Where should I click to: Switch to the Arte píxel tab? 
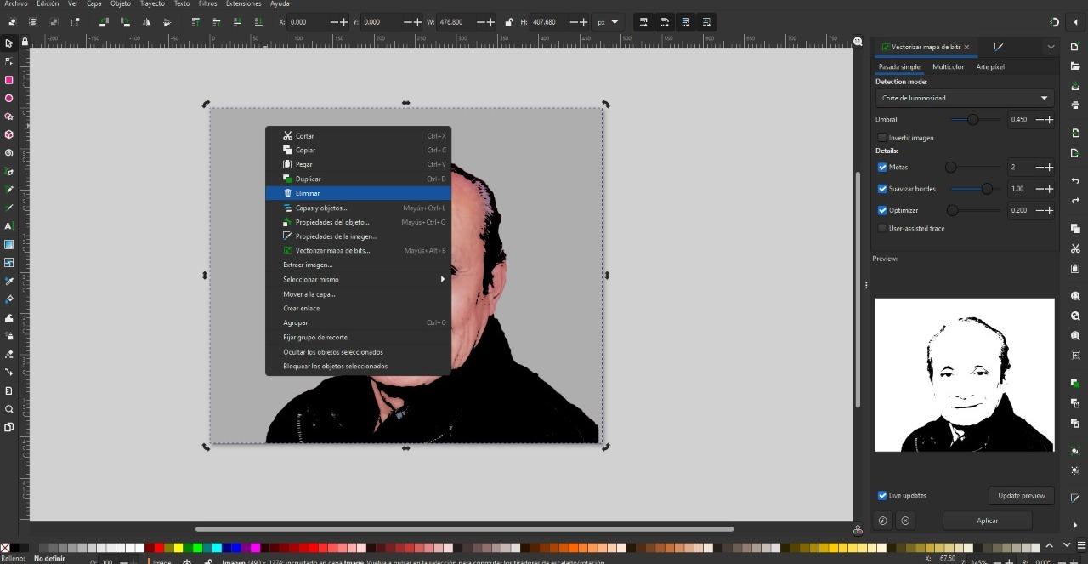(x=990, y=66)
